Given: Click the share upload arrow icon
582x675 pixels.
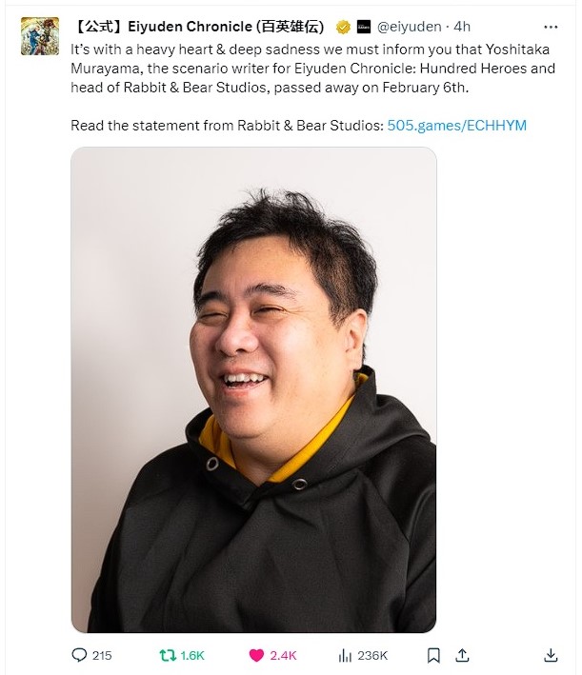Looking at the screenshot, I should coord(462,655).
